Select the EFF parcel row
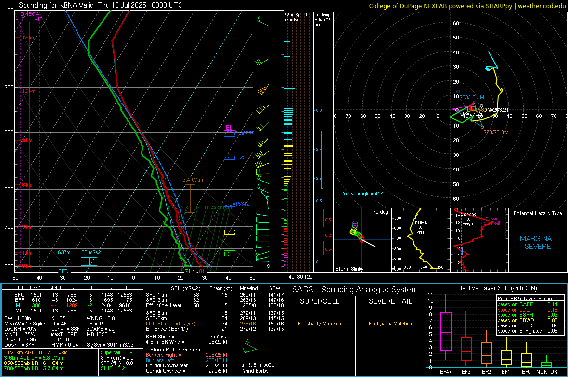 click(73, 300)
